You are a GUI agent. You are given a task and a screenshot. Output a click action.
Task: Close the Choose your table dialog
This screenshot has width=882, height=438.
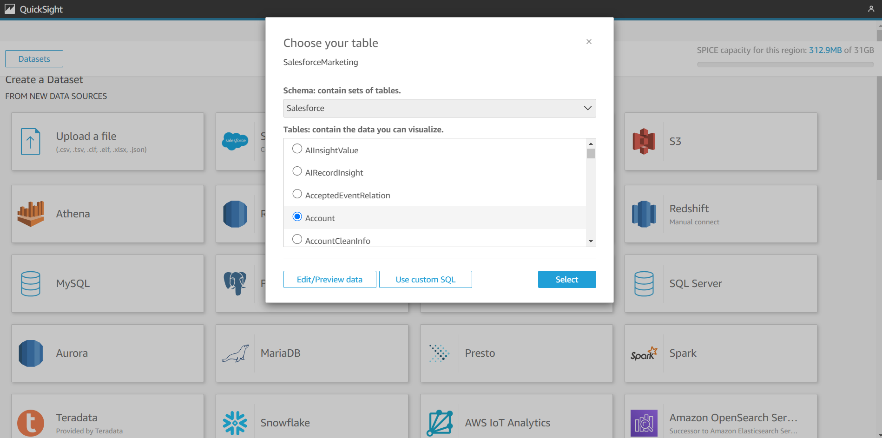coord(589,42)
